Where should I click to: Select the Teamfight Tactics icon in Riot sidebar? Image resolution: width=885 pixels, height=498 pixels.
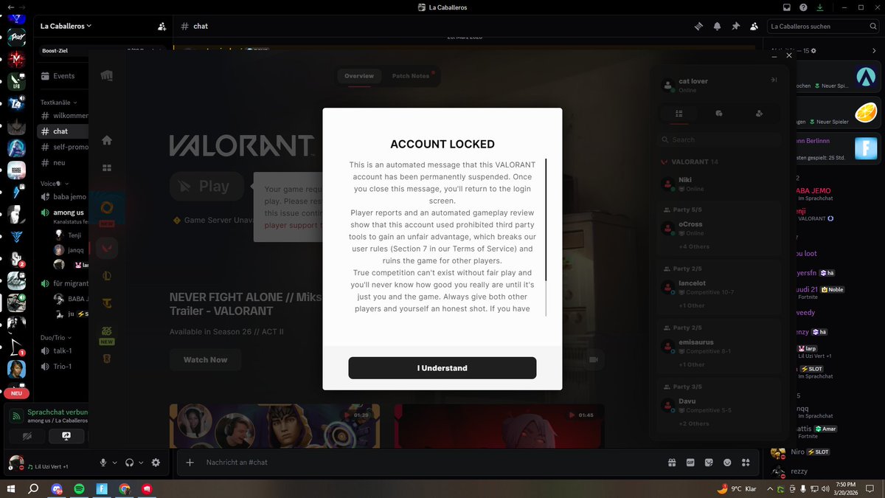coord(107,302)
